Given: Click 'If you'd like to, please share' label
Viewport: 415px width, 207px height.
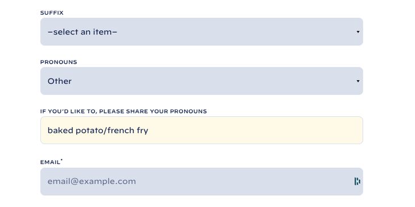Looking at the screenshot, I should click(x=94, y=111).
